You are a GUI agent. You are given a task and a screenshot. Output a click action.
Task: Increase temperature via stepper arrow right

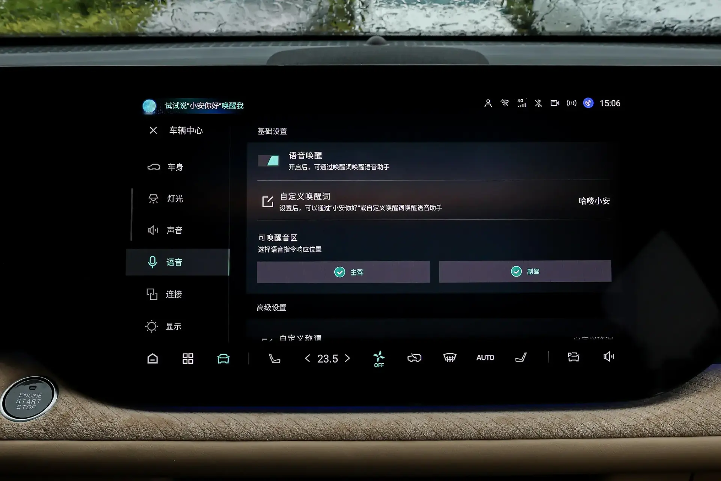tap(347, 357)
